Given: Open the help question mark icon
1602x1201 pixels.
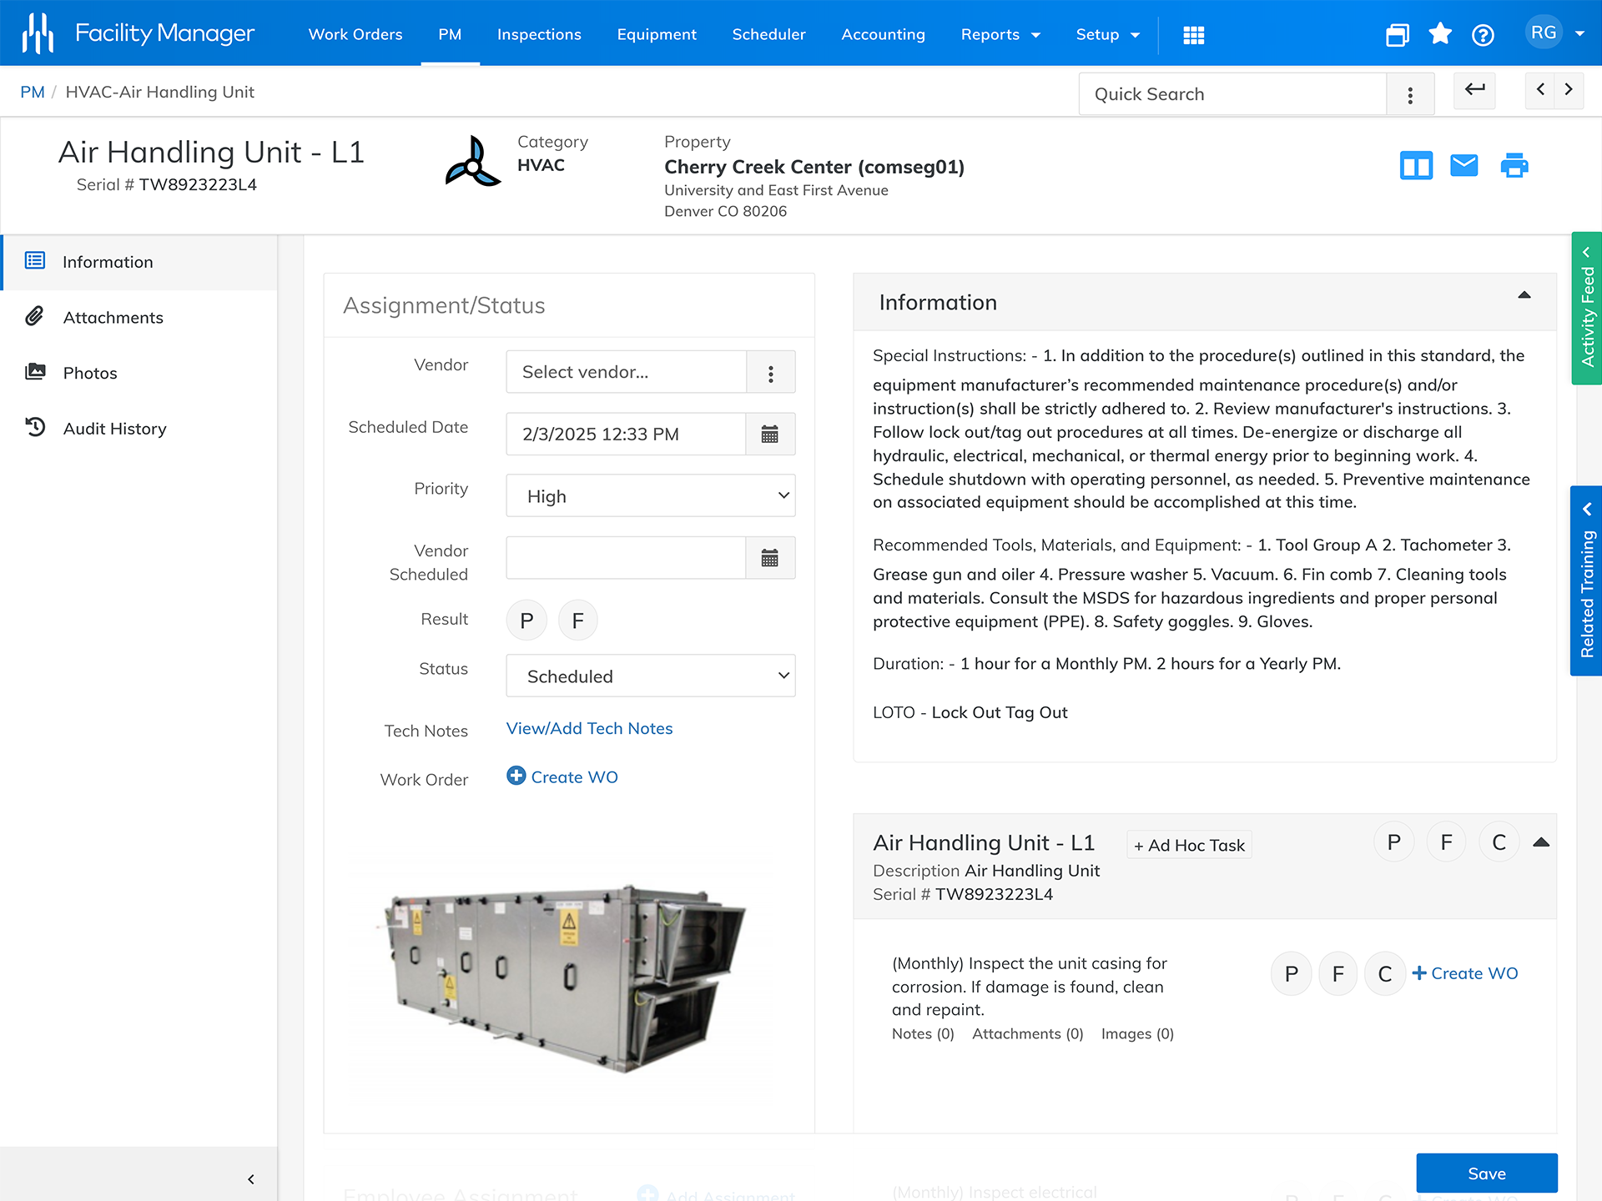Looking at the screenshot, I should (x=1484, y=34).
